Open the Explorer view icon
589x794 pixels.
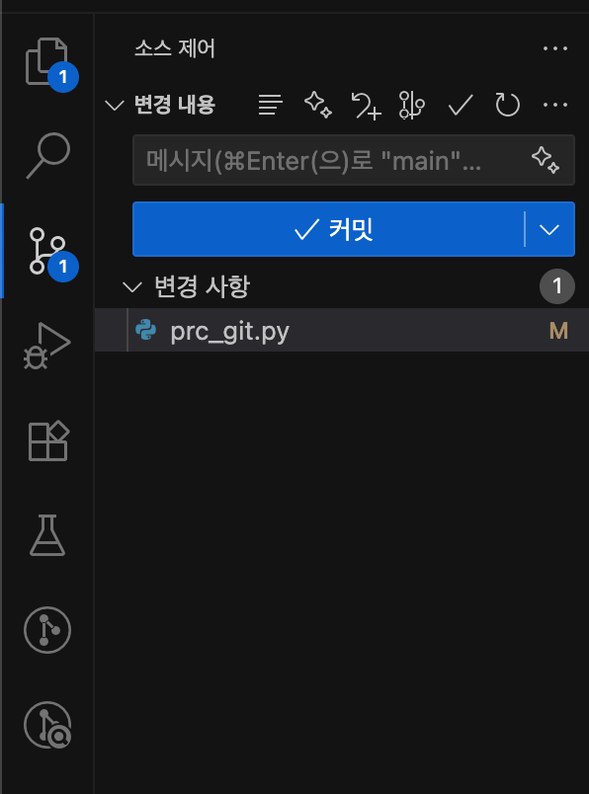tap(47, 62)
